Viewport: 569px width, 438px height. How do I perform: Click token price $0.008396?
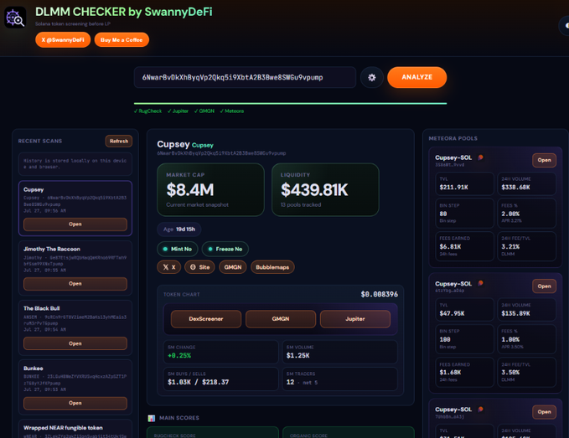380,294
